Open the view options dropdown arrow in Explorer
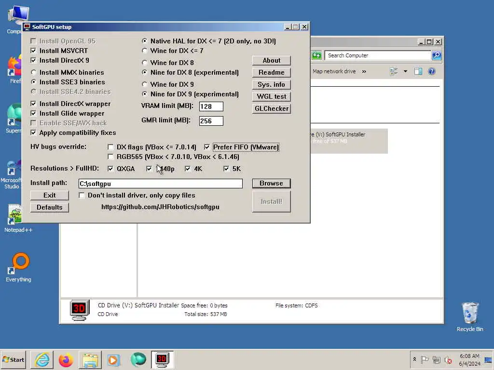 405,71
